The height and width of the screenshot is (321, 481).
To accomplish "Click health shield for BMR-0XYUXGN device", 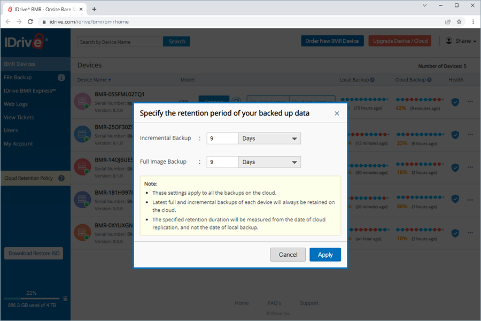I will tap(455, 233).
